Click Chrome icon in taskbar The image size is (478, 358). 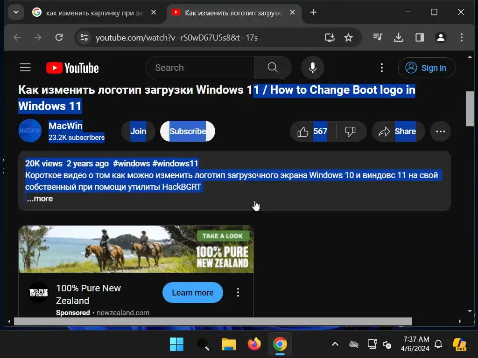pos(280,344)
